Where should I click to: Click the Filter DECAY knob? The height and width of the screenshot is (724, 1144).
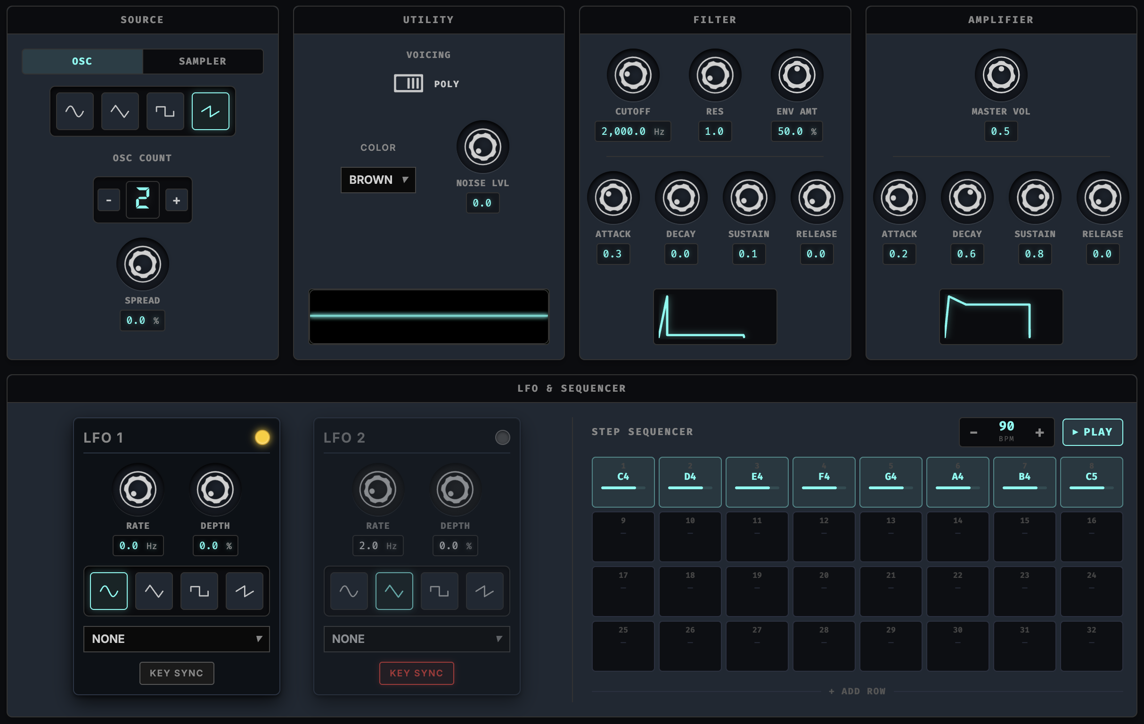click(x=681, y=197)
